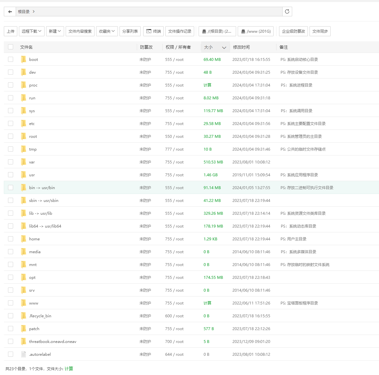Click the chevron after 根目录 breadcrumb
379x375 pixels.
(x=34, y=12)
